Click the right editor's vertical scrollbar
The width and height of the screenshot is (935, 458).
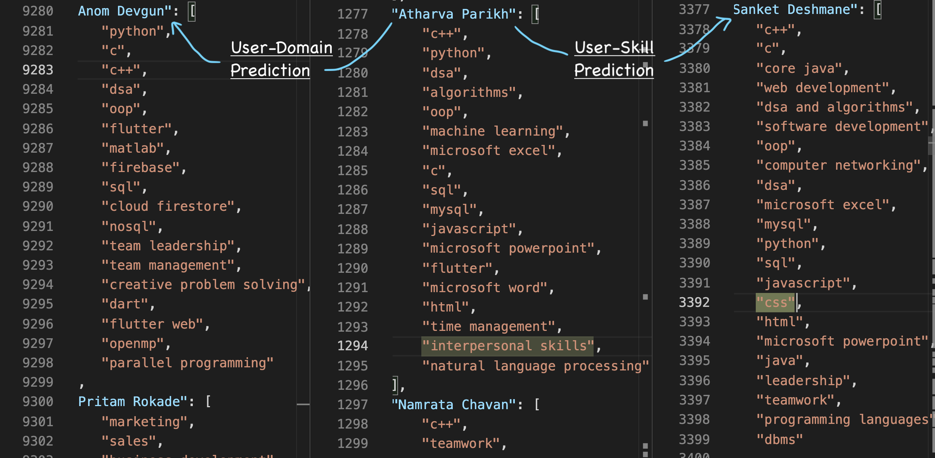click(932, 229)
